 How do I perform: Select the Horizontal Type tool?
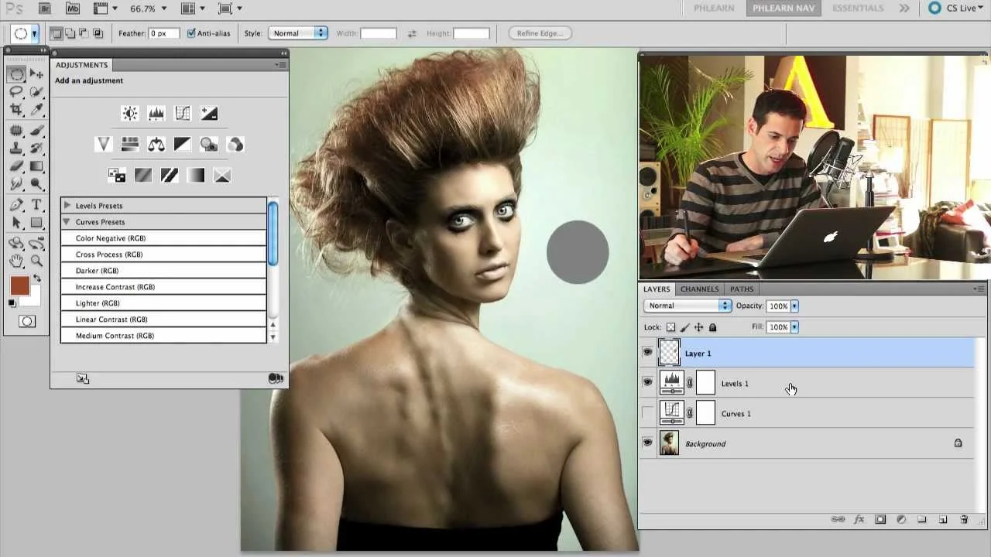click(x=36, y=206)
